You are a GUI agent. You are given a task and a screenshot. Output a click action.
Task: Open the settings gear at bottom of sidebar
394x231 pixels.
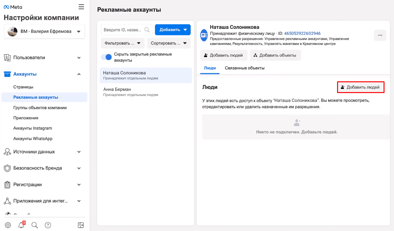(8, 225)
